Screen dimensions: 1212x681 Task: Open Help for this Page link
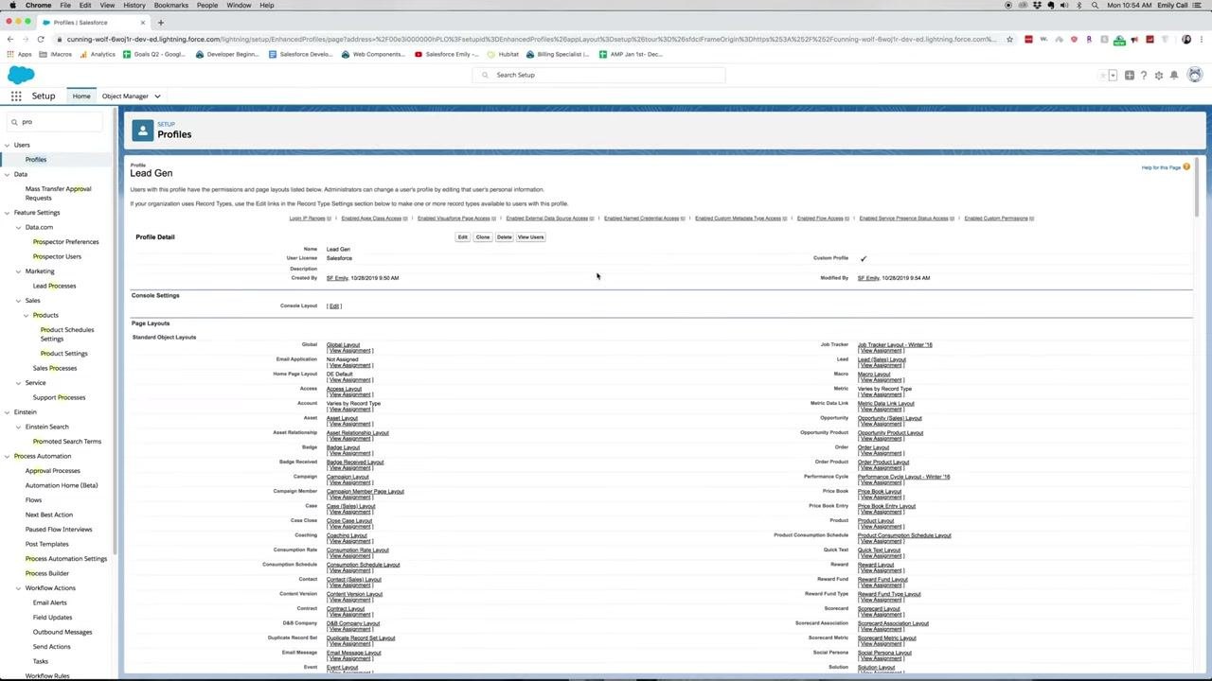tap(1161, 167)
